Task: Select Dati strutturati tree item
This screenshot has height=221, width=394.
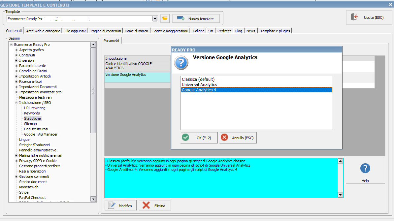Action: (x=36, y=129)
